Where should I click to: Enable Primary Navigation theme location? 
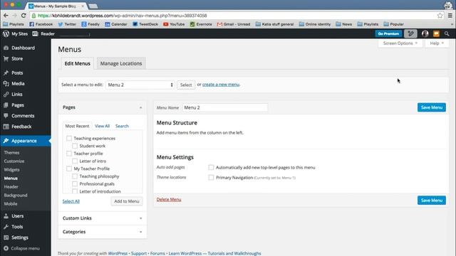coord(211,177)
